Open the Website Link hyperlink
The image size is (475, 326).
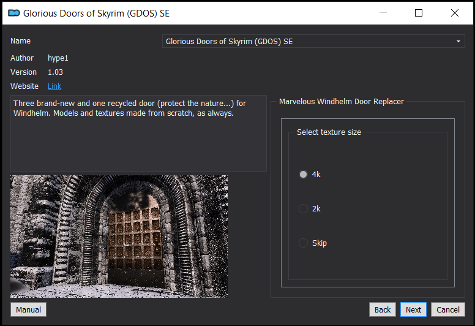coord(54,86)
